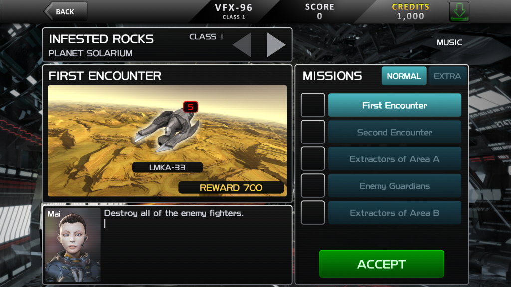This screenshot has width=511, height=287.
Task: Select the Second Encounter mission
Action: (395, 132)
